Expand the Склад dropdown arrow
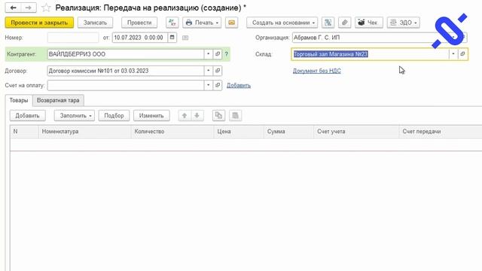The width and height of the screenshot is (482, 271). click(x=453, y=54)
